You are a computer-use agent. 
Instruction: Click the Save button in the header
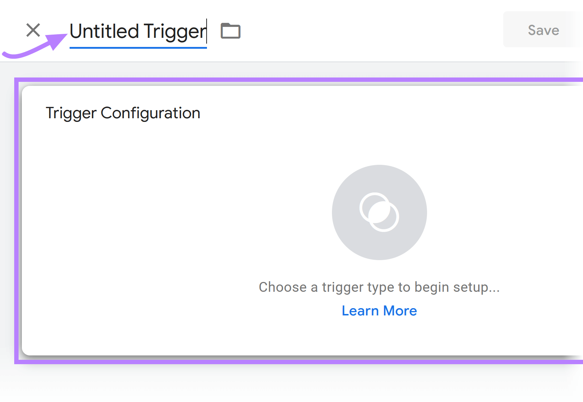pyautogui.click(x=543, y=30)
